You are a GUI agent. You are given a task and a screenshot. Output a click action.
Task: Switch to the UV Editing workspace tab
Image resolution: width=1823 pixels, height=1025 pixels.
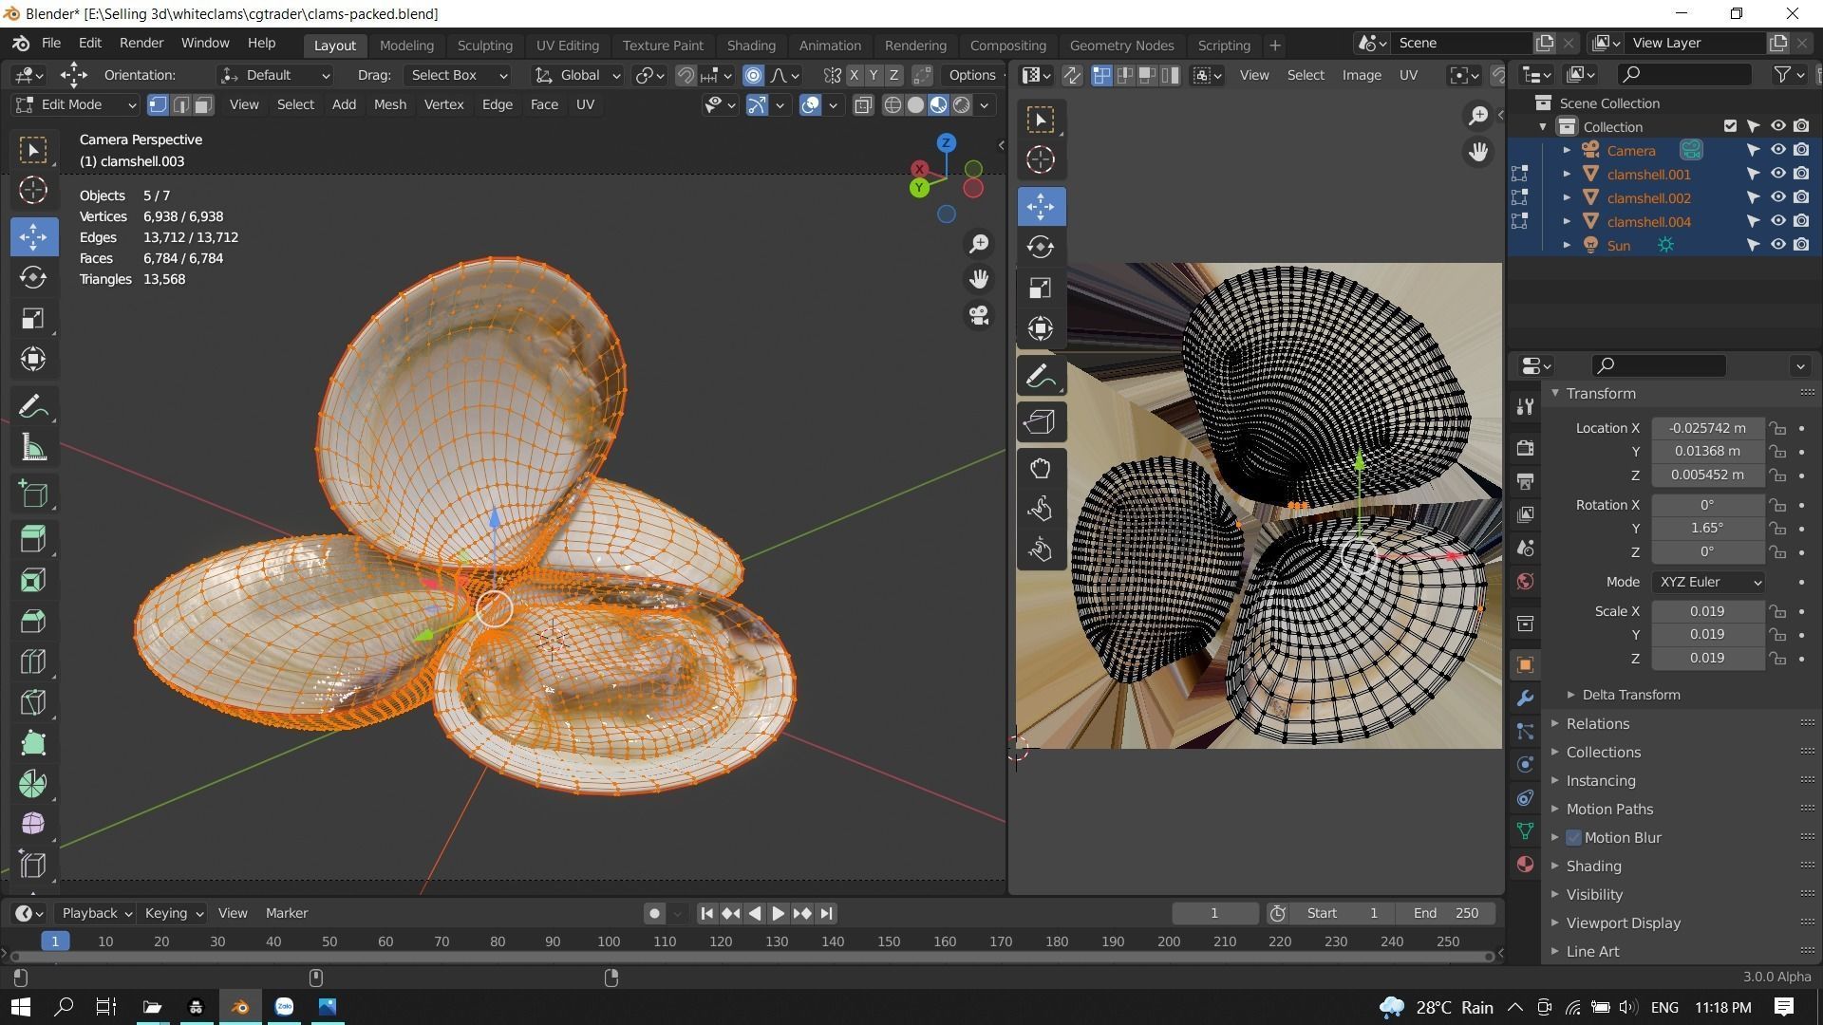[567, 45]
